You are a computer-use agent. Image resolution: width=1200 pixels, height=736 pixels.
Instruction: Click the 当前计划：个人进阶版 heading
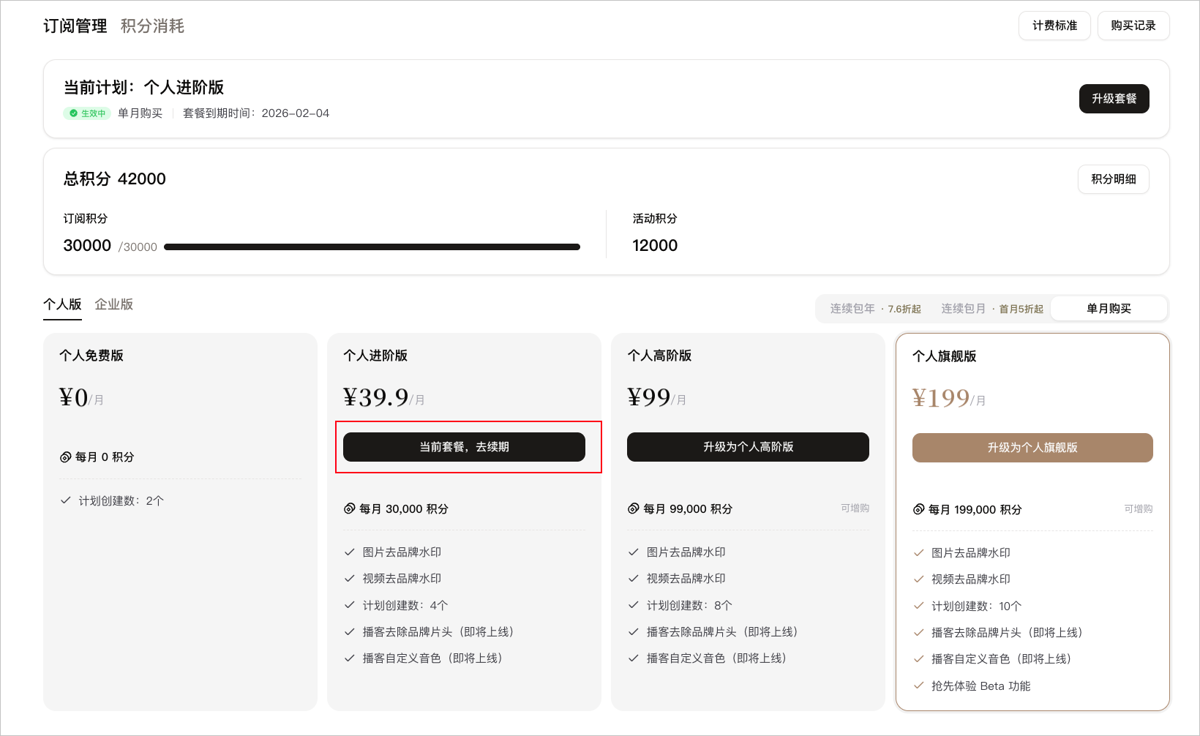(144, 88)
